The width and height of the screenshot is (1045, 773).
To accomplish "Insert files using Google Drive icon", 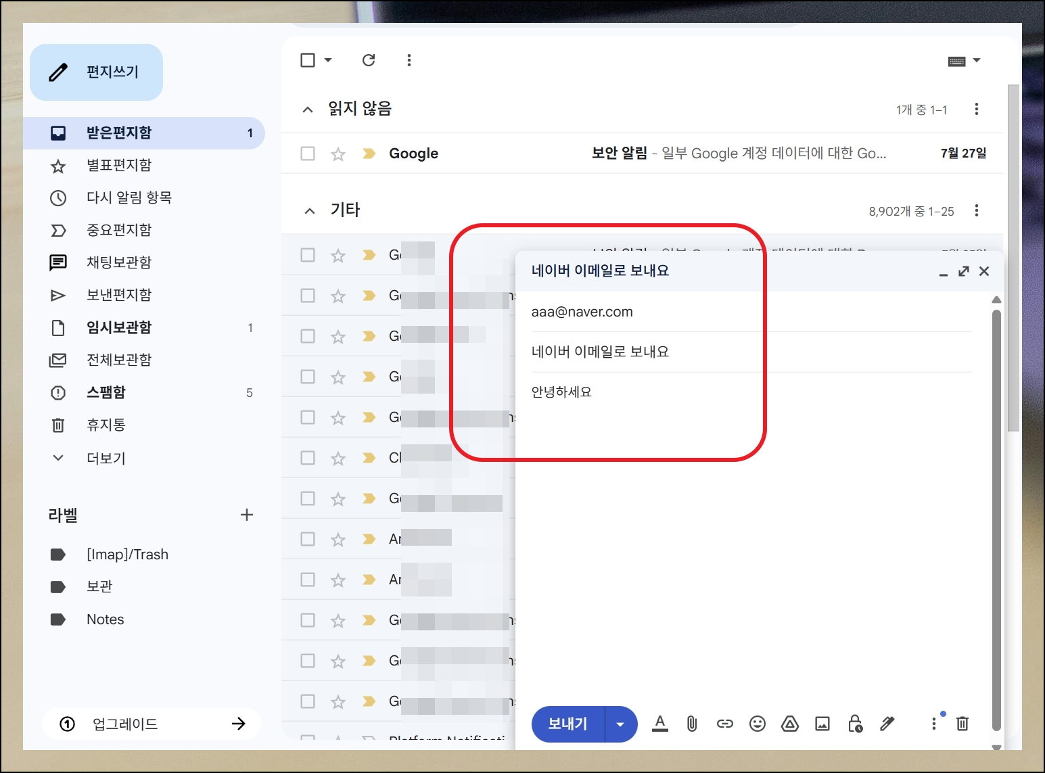I will (790, 724).
